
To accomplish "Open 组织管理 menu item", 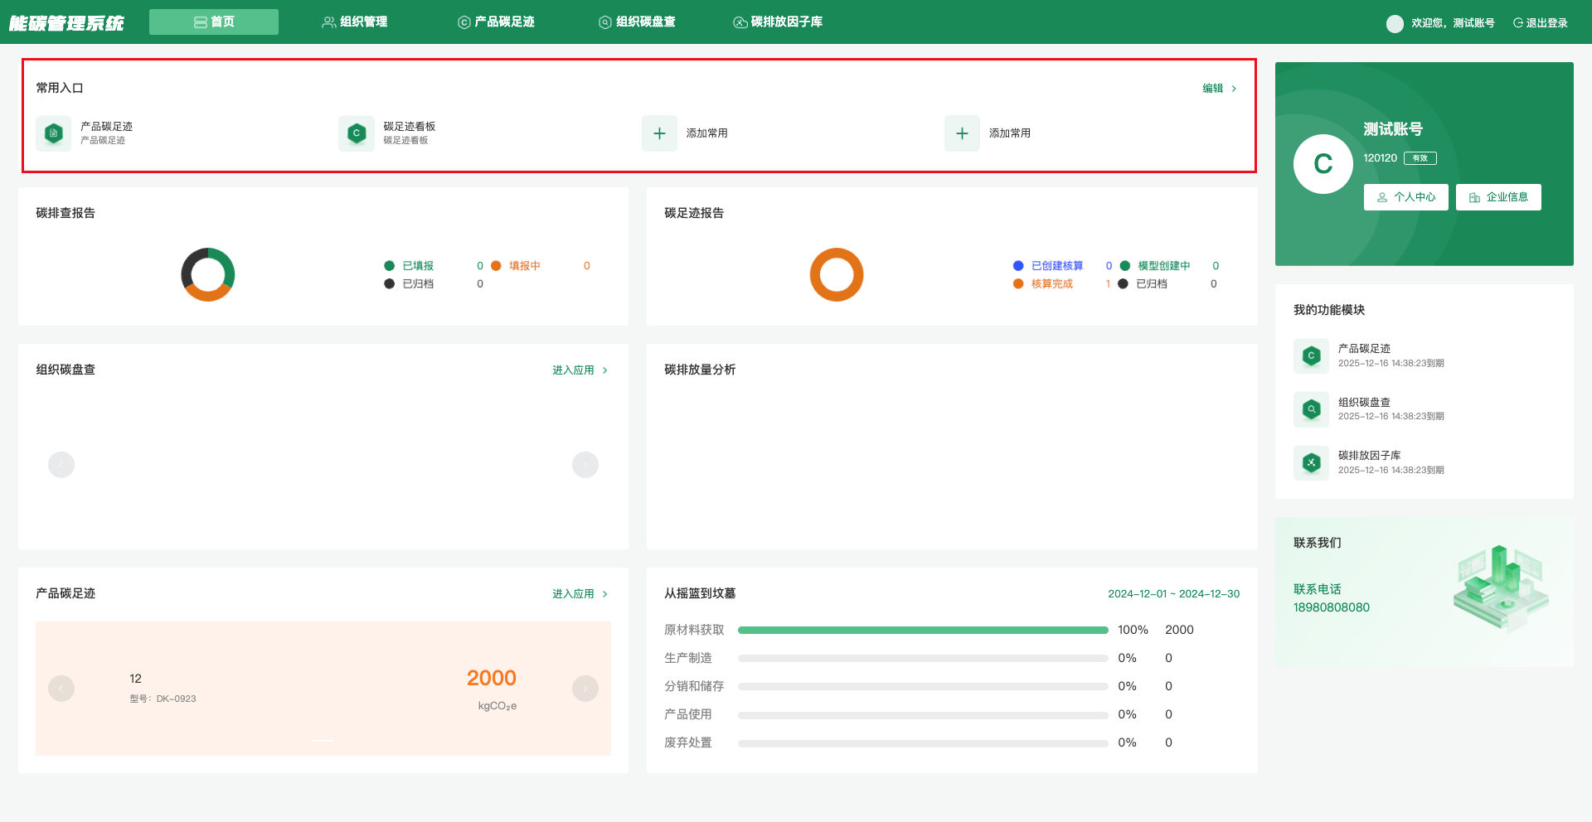I will tap(355, 22).
